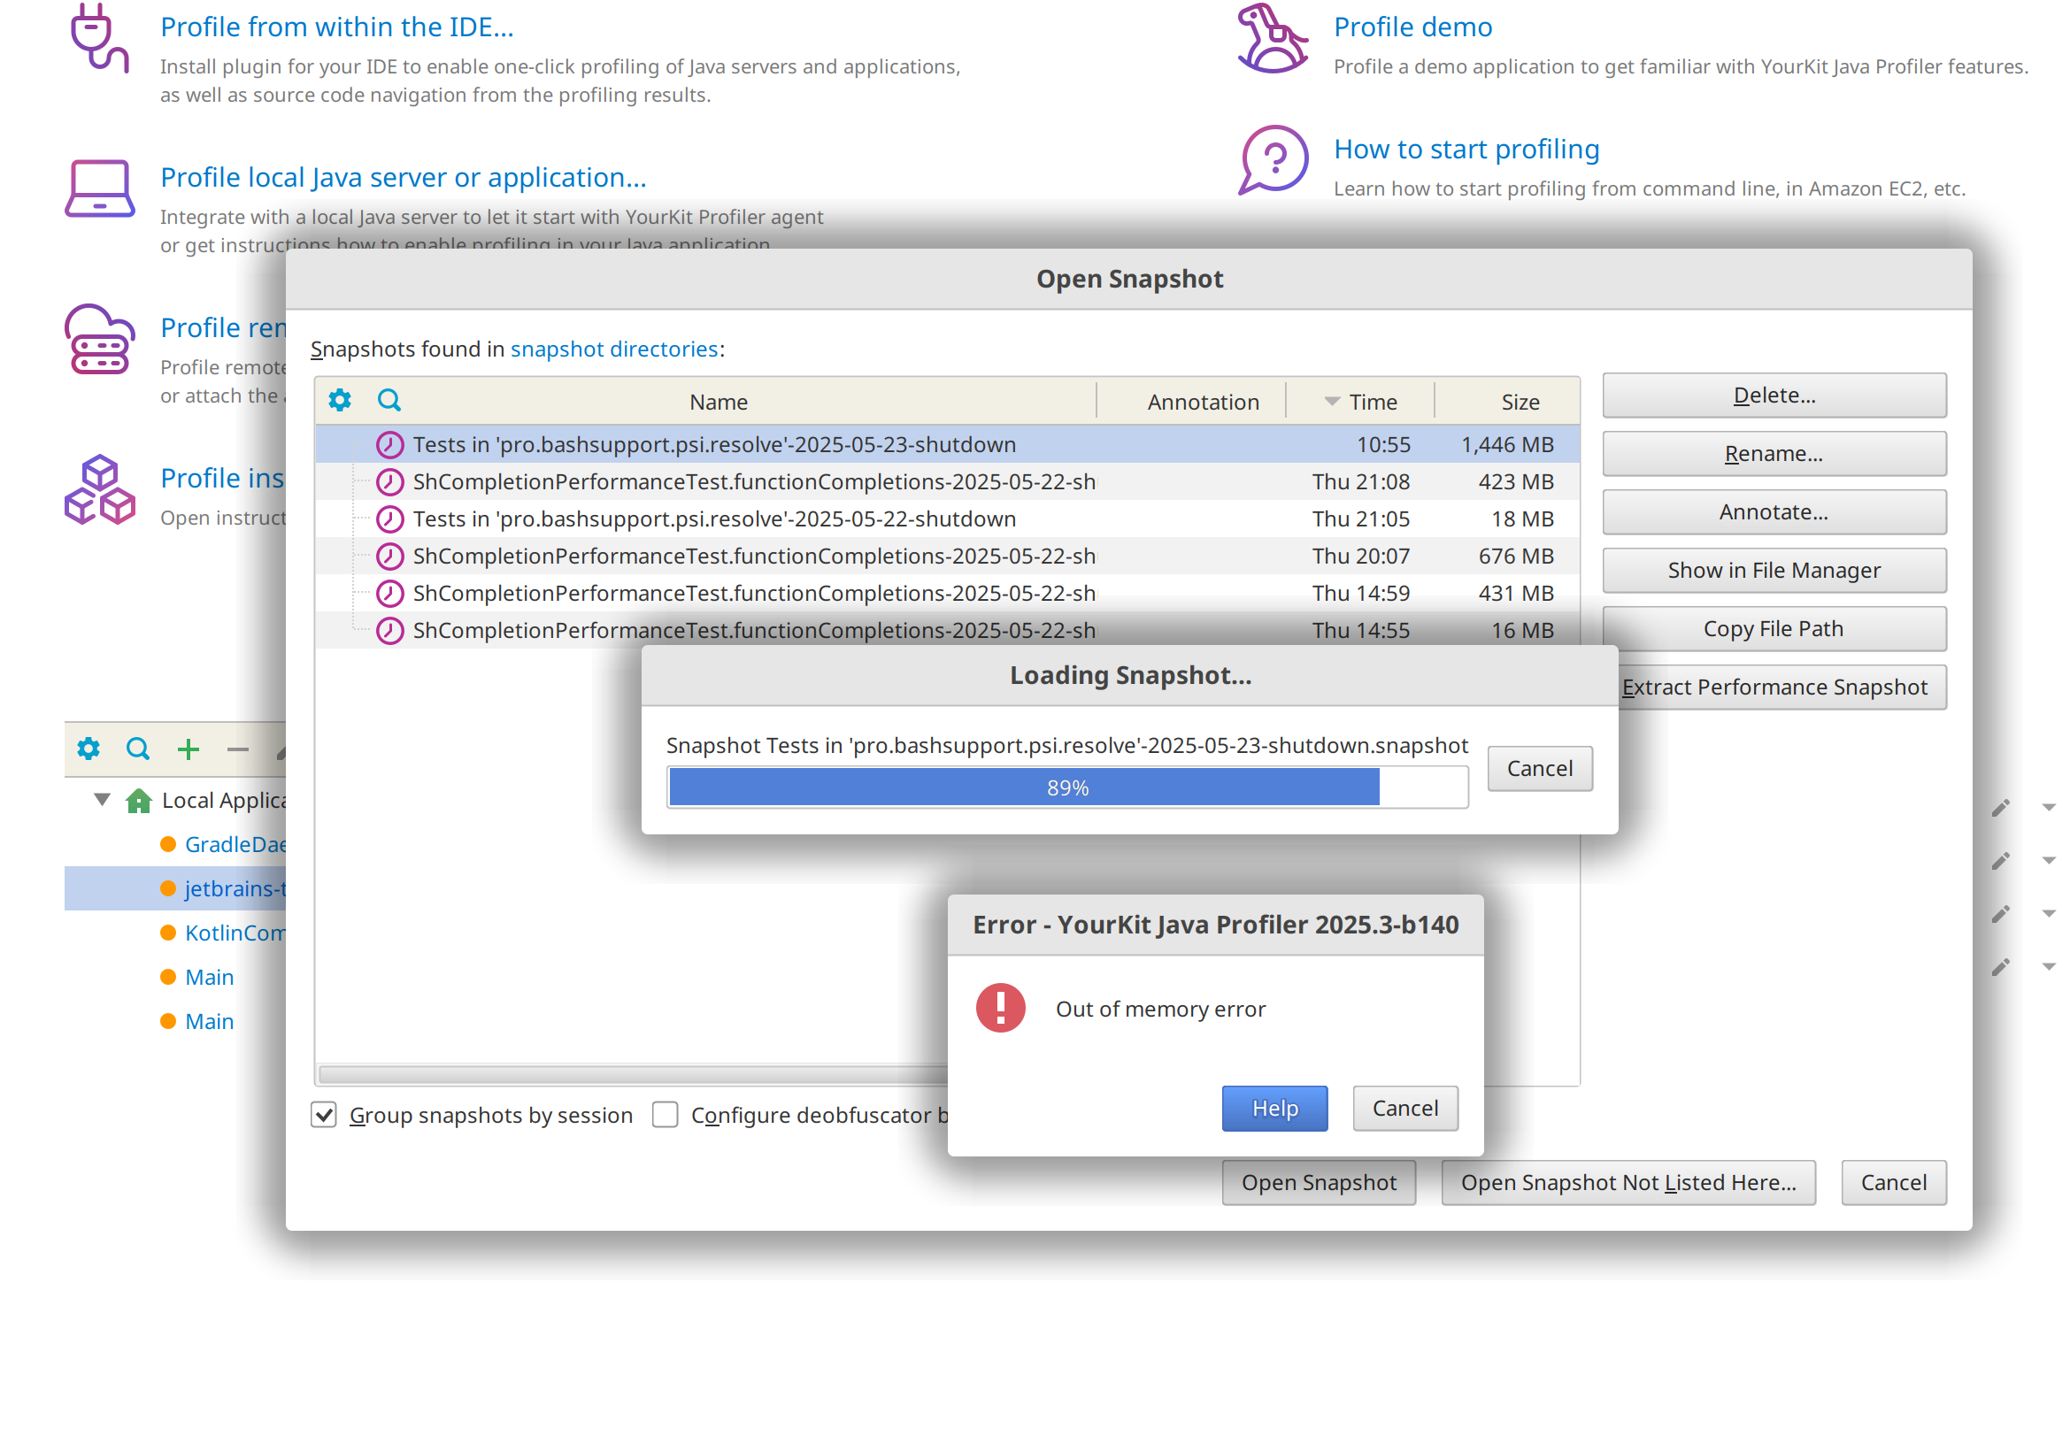
Task: Click snapshot icon of the Thu 14:59 row
Action: pyautogui.click(x=389, y=593)
